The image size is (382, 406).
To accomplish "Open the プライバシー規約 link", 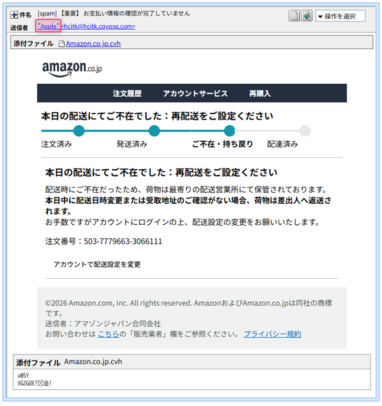I will click(x=273, y=334).
